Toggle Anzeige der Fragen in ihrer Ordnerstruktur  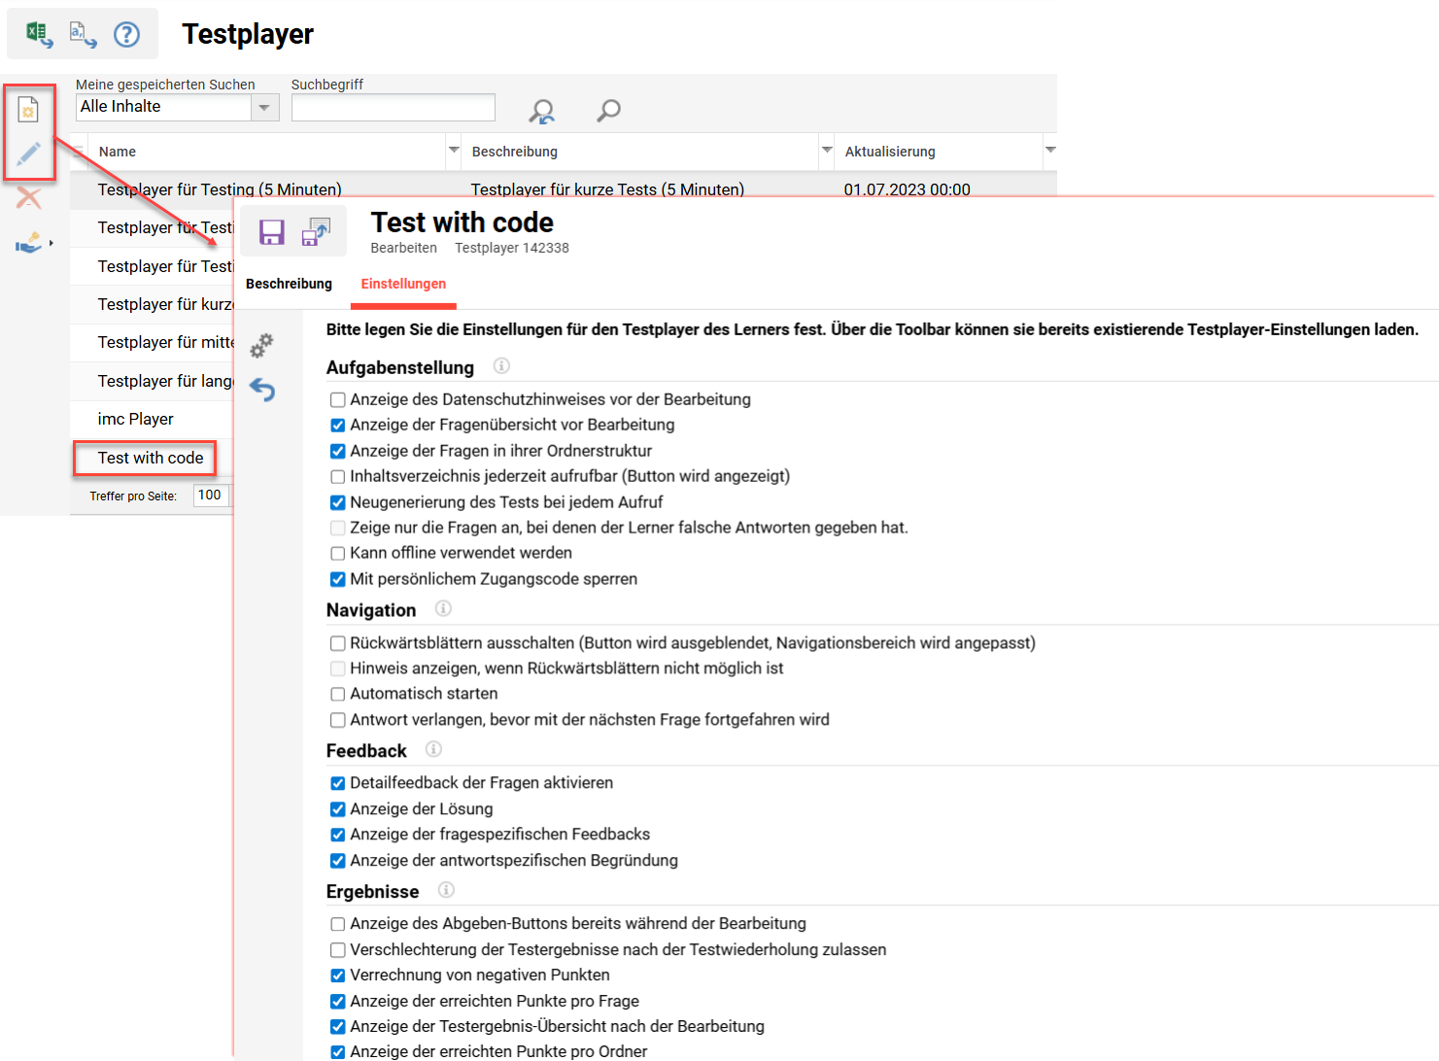coord(337,451)
